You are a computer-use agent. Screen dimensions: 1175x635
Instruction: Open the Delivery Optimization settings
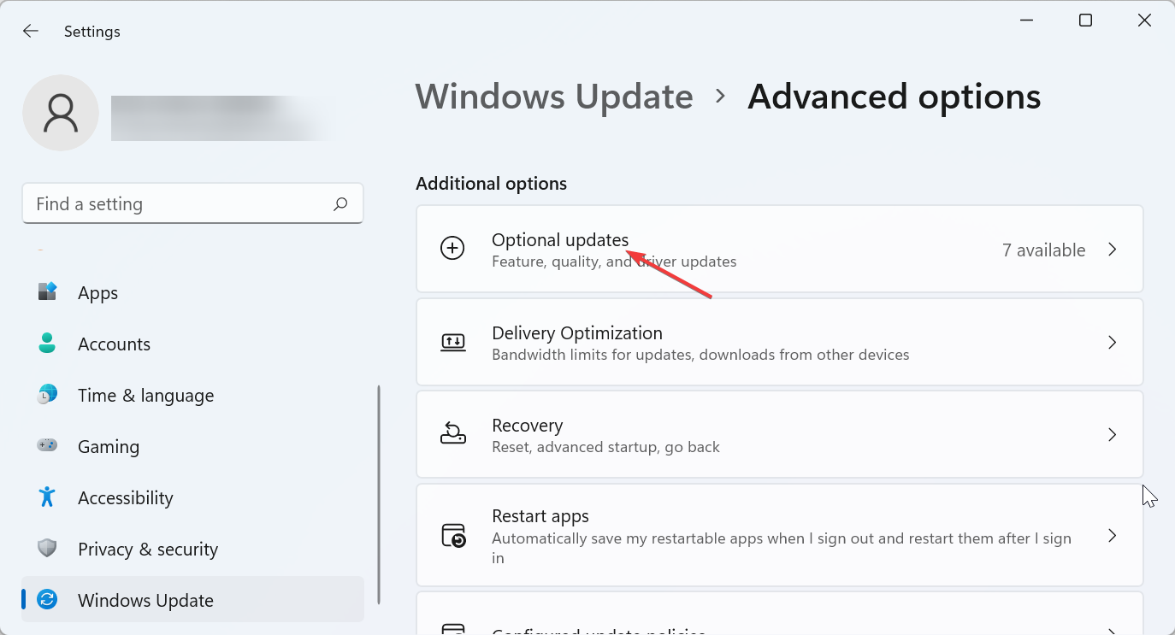point(779,342)
